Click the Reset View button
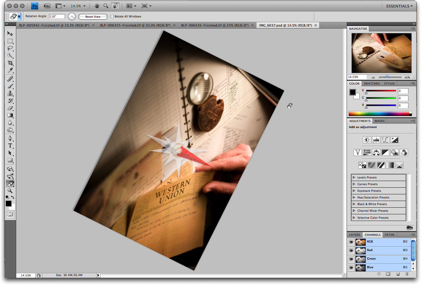 (x=93, y=17)
